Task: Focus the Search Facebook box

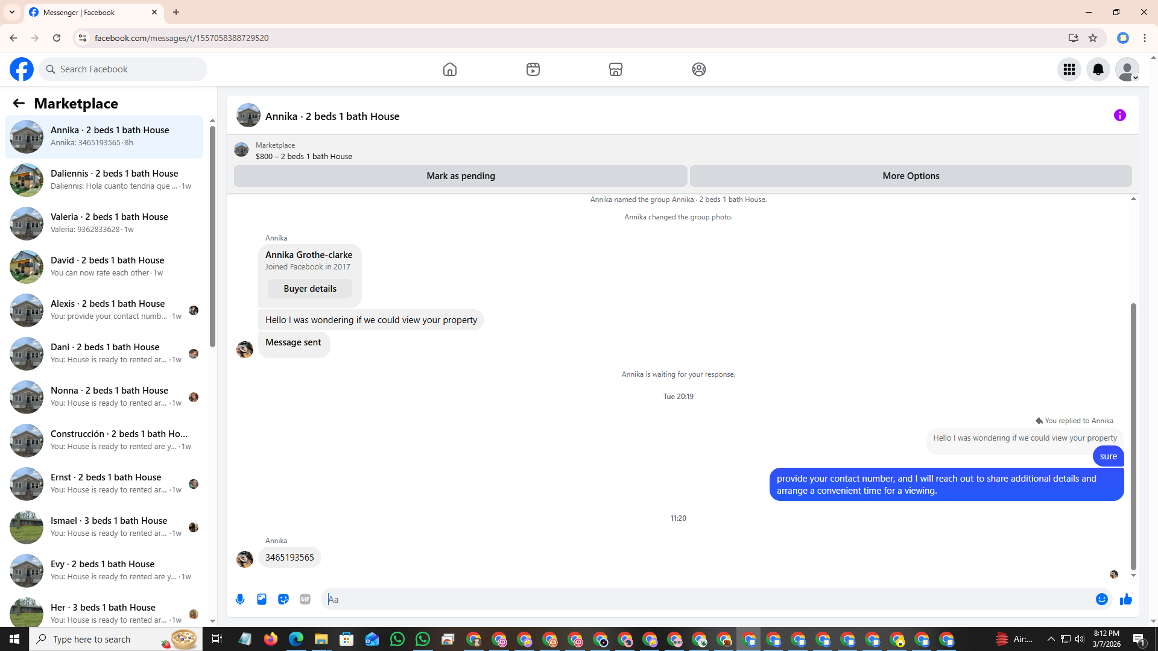Action: pyautogui.click(x=123, y=69)
